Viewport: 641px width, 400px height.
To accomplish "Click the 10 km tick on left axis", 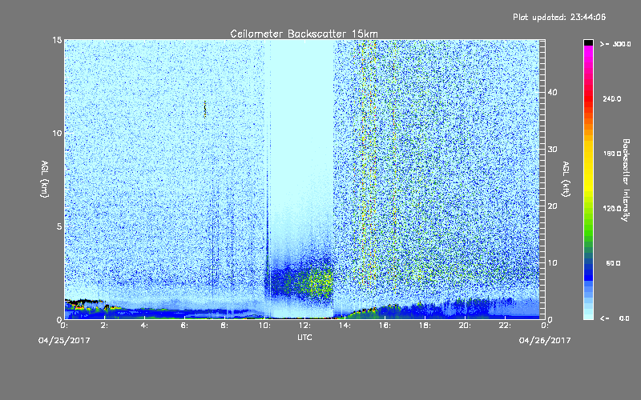I will coord(57,133).
